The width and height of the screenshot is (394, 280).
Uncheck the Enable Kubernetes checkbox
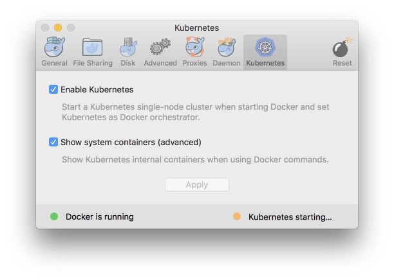click(x=53, y=89)
